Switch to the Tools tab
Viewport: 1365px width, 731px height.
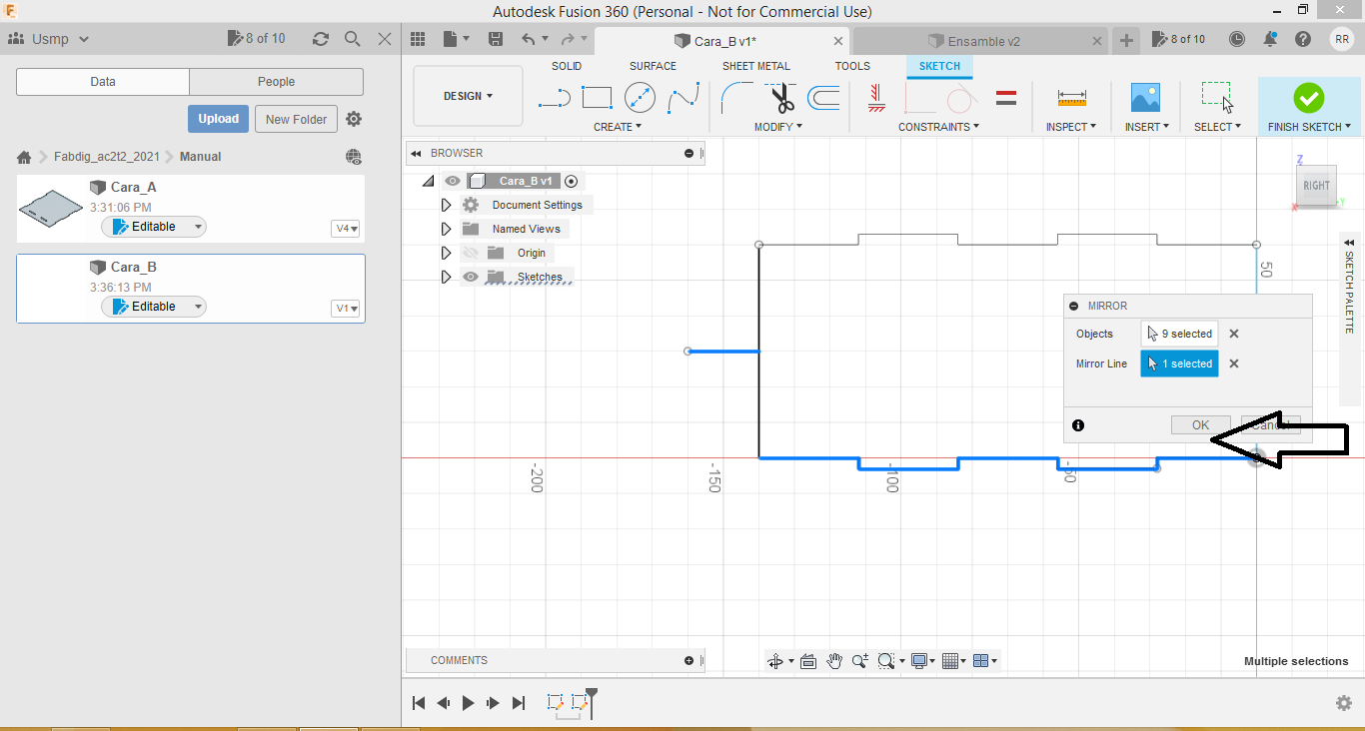[852, 66]
